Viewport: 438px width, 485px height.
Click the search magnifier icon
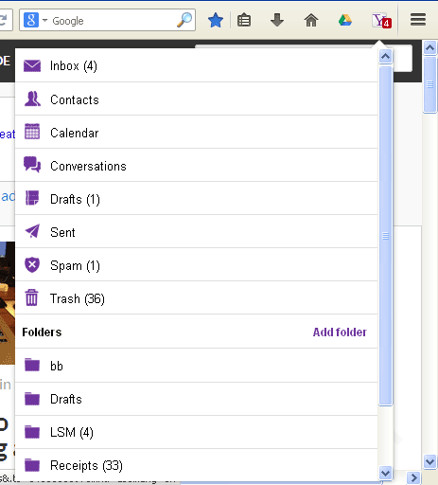tap(184, 20)
